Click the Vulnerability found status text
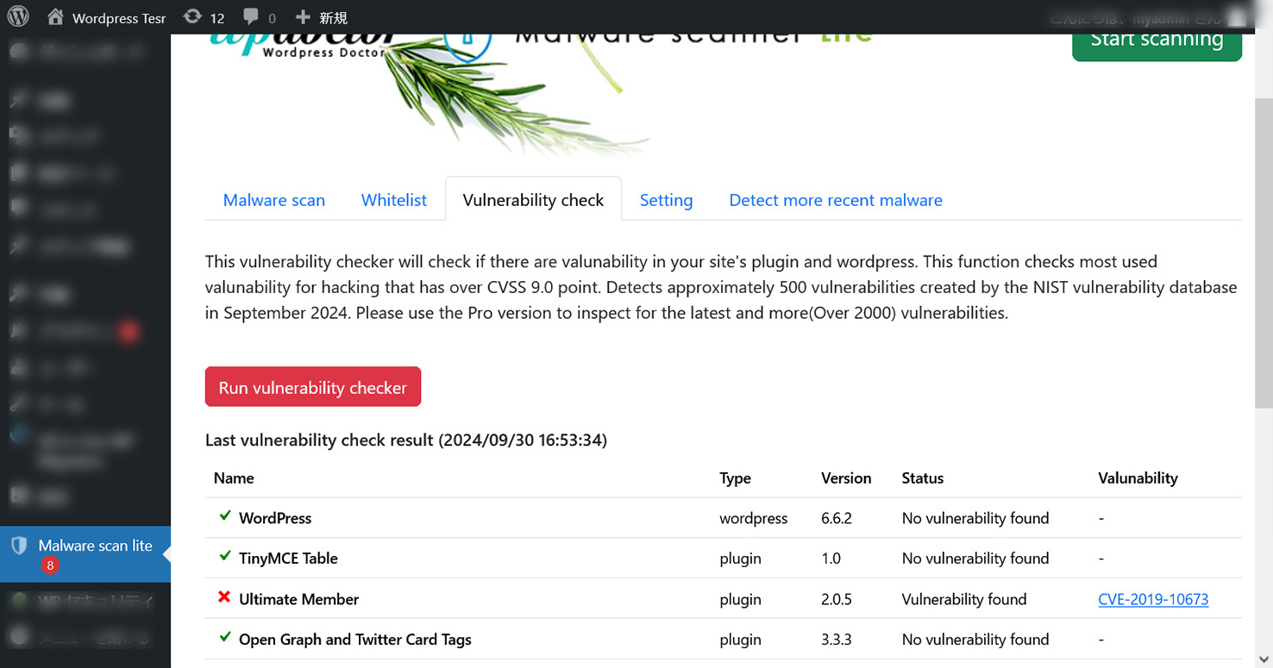The image size is (1273, 668). (x=964, y=599)
